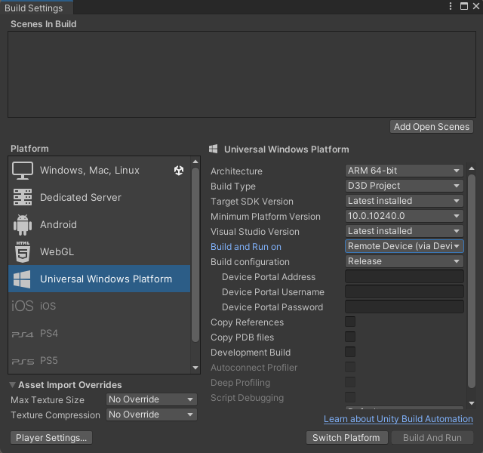483x453 pixels.
Task: Click the Dedicated Server rack icon
Action: tap(23, 197)
